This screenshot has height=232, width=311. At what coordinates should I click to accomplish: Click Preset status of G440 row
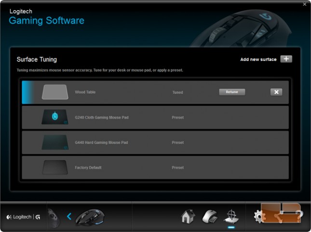(x=177, y=143)
